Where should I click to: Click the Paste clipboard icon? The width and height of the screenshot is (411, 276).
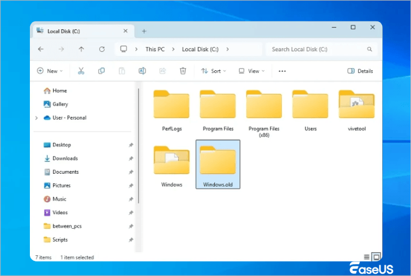122,71
